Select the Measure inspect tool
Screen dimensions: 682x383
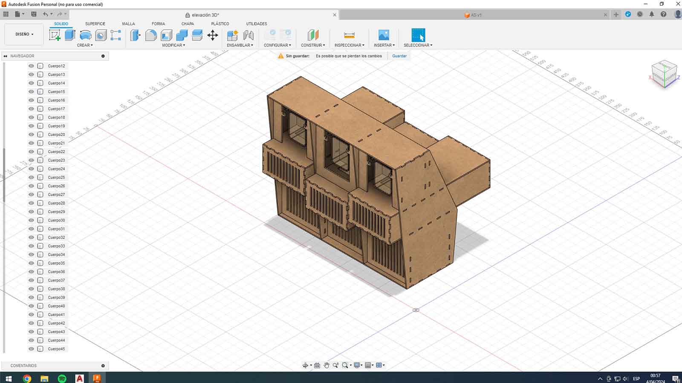(349, 35)
